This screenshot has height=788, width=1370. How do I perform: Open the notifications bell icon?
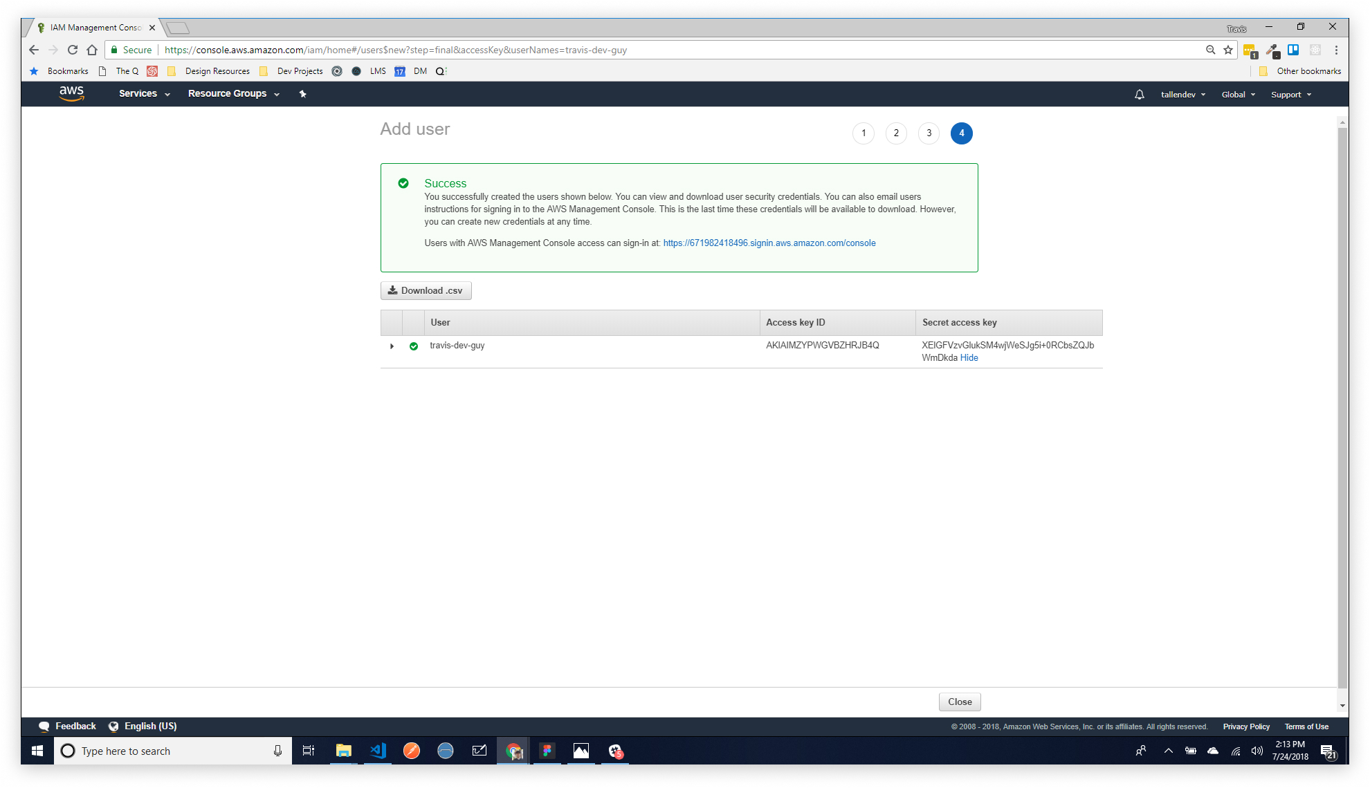[1139, 95]
